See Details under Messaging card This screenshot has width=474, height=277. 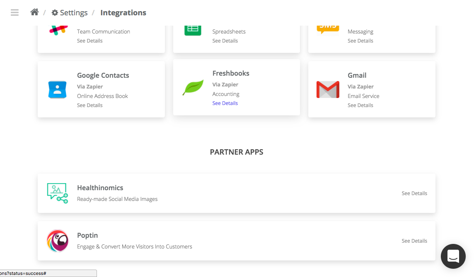(360, 41)
